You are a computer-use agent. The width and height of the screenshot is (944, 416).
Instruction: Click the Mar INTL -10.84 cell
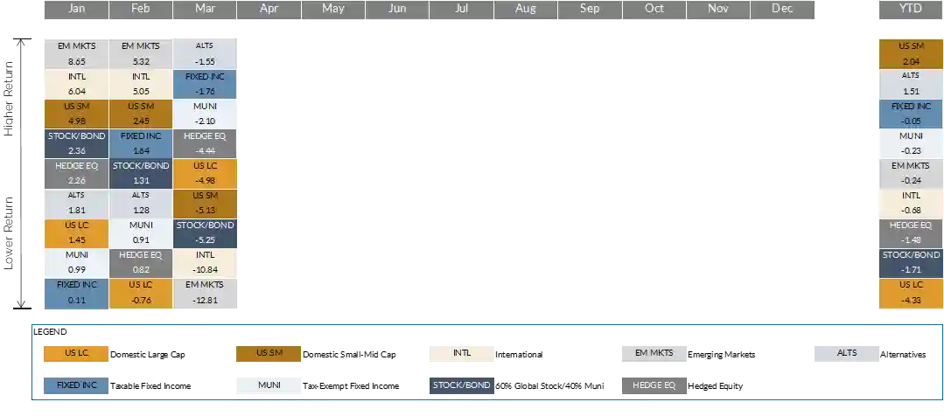206,263
